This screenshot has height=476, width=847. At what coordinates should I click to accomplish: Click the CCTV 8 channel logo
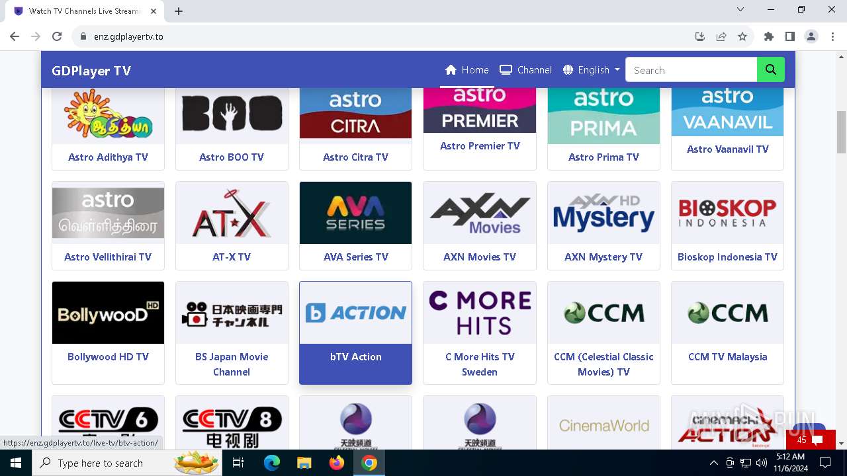(232, 423)
